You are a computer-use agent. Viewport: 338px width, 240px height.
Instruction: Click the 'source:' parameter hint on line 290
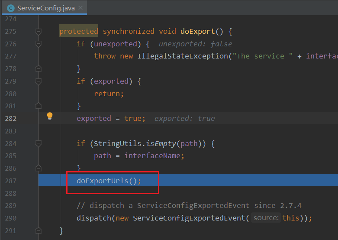266,218
